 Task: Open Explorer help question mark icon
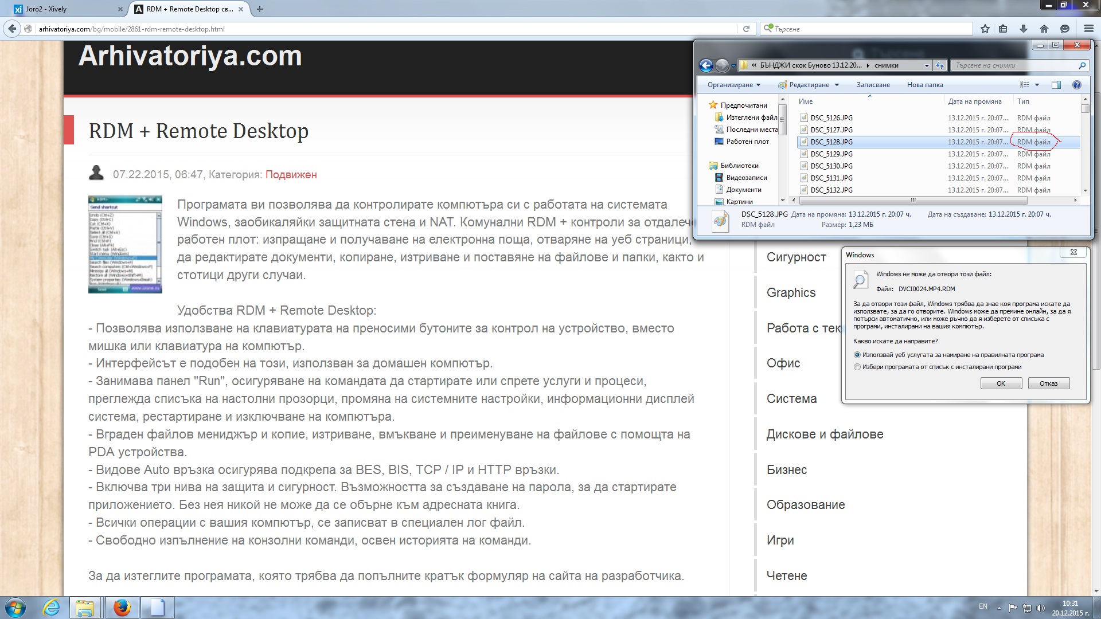[x=1076, y=85]
